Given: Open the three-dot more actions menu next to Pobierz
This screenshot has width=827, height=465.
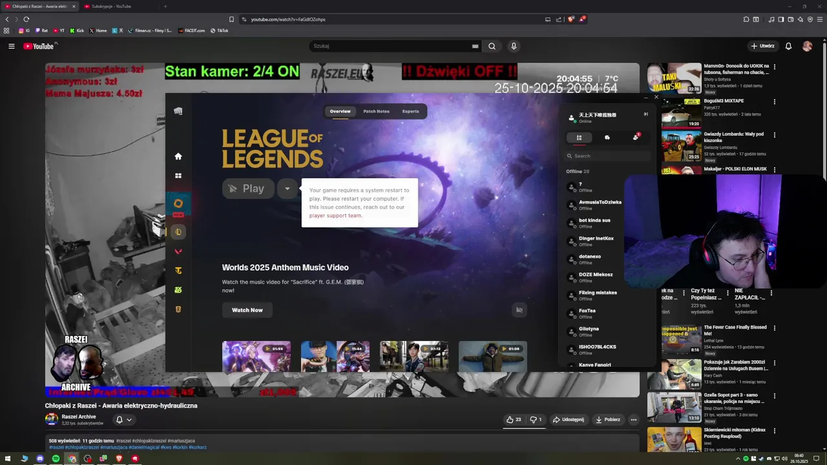Looking at the screenshot, I should pyautogui.click(x=634, y=420).
